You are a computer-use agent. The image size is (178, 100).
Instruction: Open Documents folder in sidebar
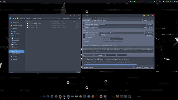15,38
